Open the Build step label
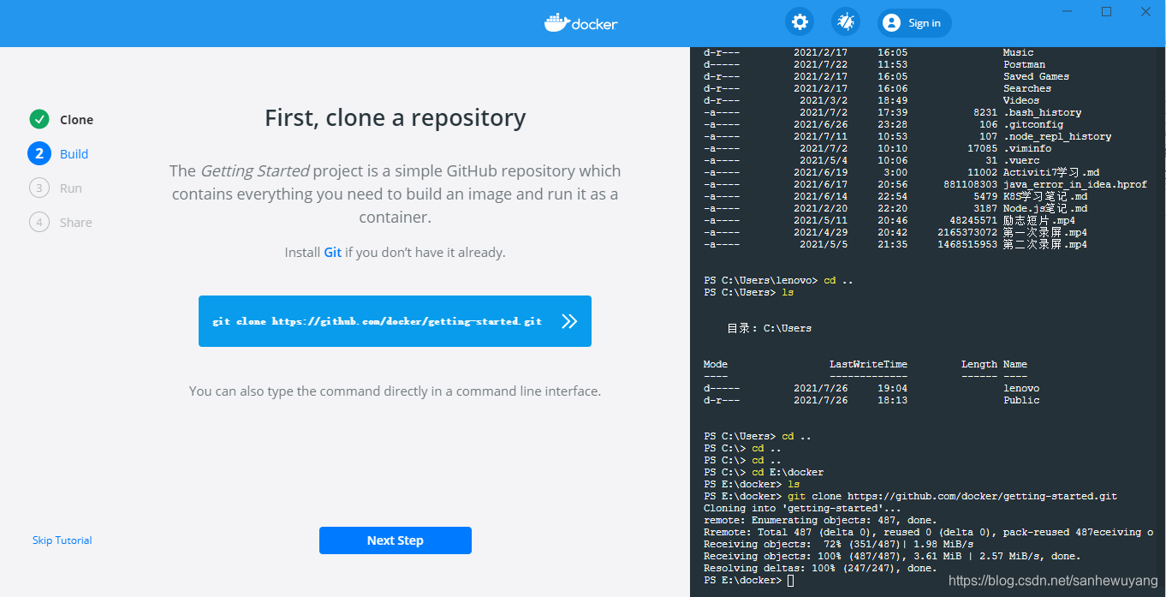The width and height of the screenshot is (1166, 597). click(x=74, y=154)
